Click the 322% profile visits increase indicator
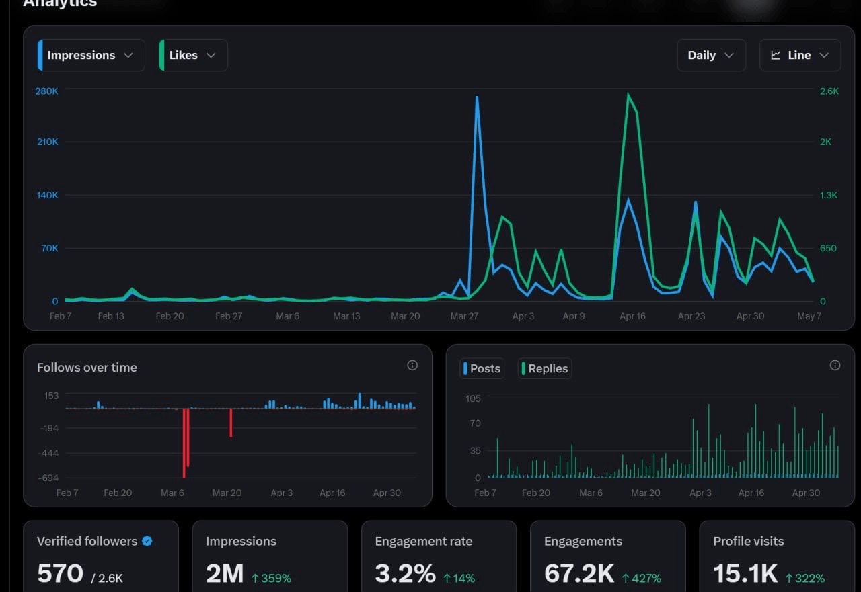The width and height of the screenshot is (861, 592). pyautogui.click(x=804, y=578)
